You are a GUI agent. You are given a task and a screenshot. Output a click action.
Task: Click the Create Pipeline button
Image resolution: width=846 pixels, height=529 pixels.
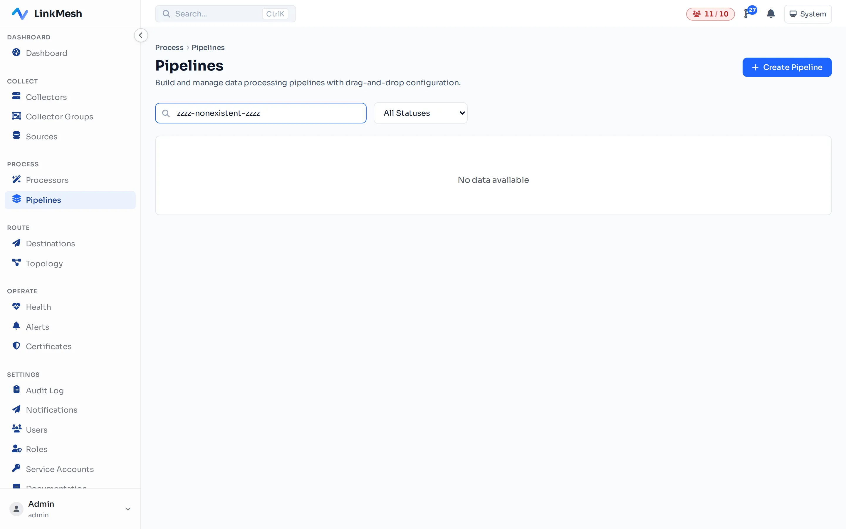click(787, 67)
